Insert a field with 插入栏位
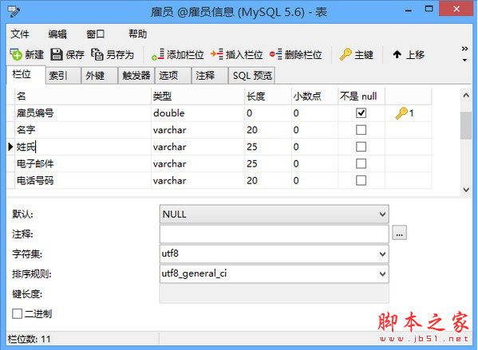478x350 pixels. pos(236,55)
